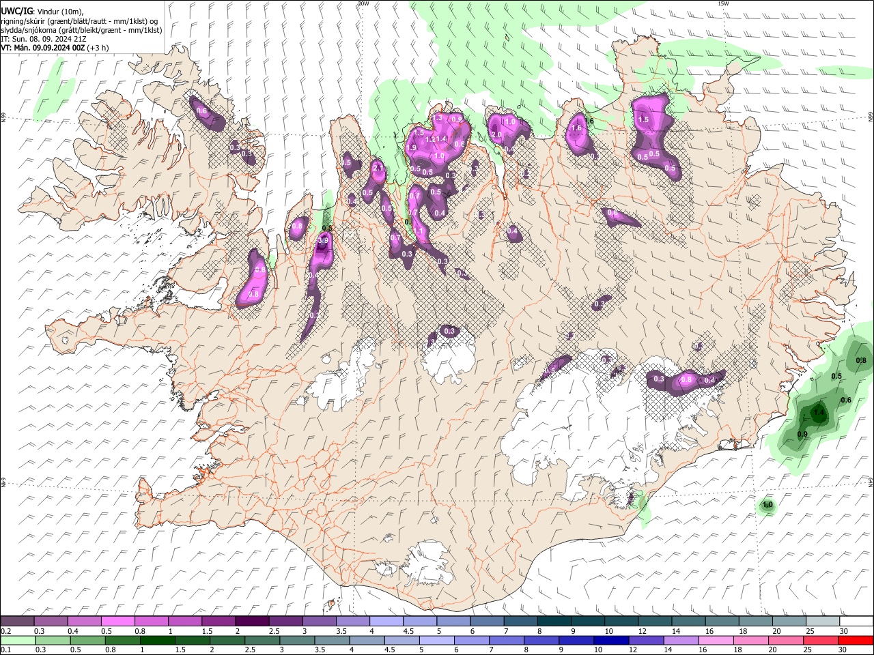This screenshot has height=655, width=874.
Task: Pick pale grey snow swatch between 25 and 30
Action: pyautogui.click(x=823, y=621)
